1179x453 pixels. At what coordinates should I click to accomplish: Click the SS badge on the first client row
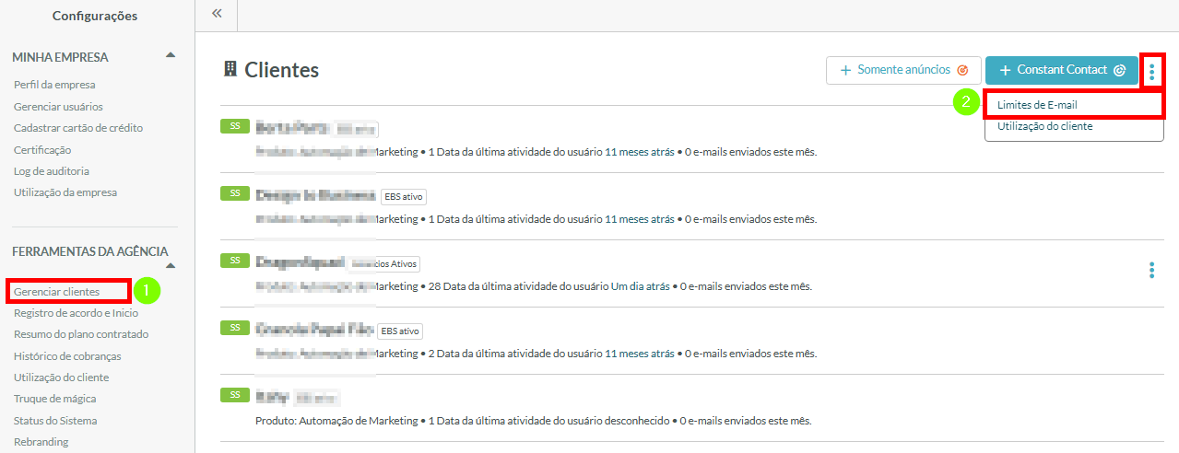pyautogui.click(x=235, y=126)
